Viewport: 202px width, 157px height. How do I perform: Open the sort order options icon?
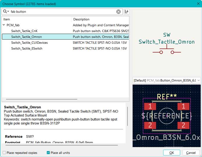coord(127,12)
